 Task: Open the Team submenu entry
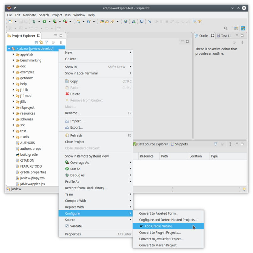tap(96, 194)
